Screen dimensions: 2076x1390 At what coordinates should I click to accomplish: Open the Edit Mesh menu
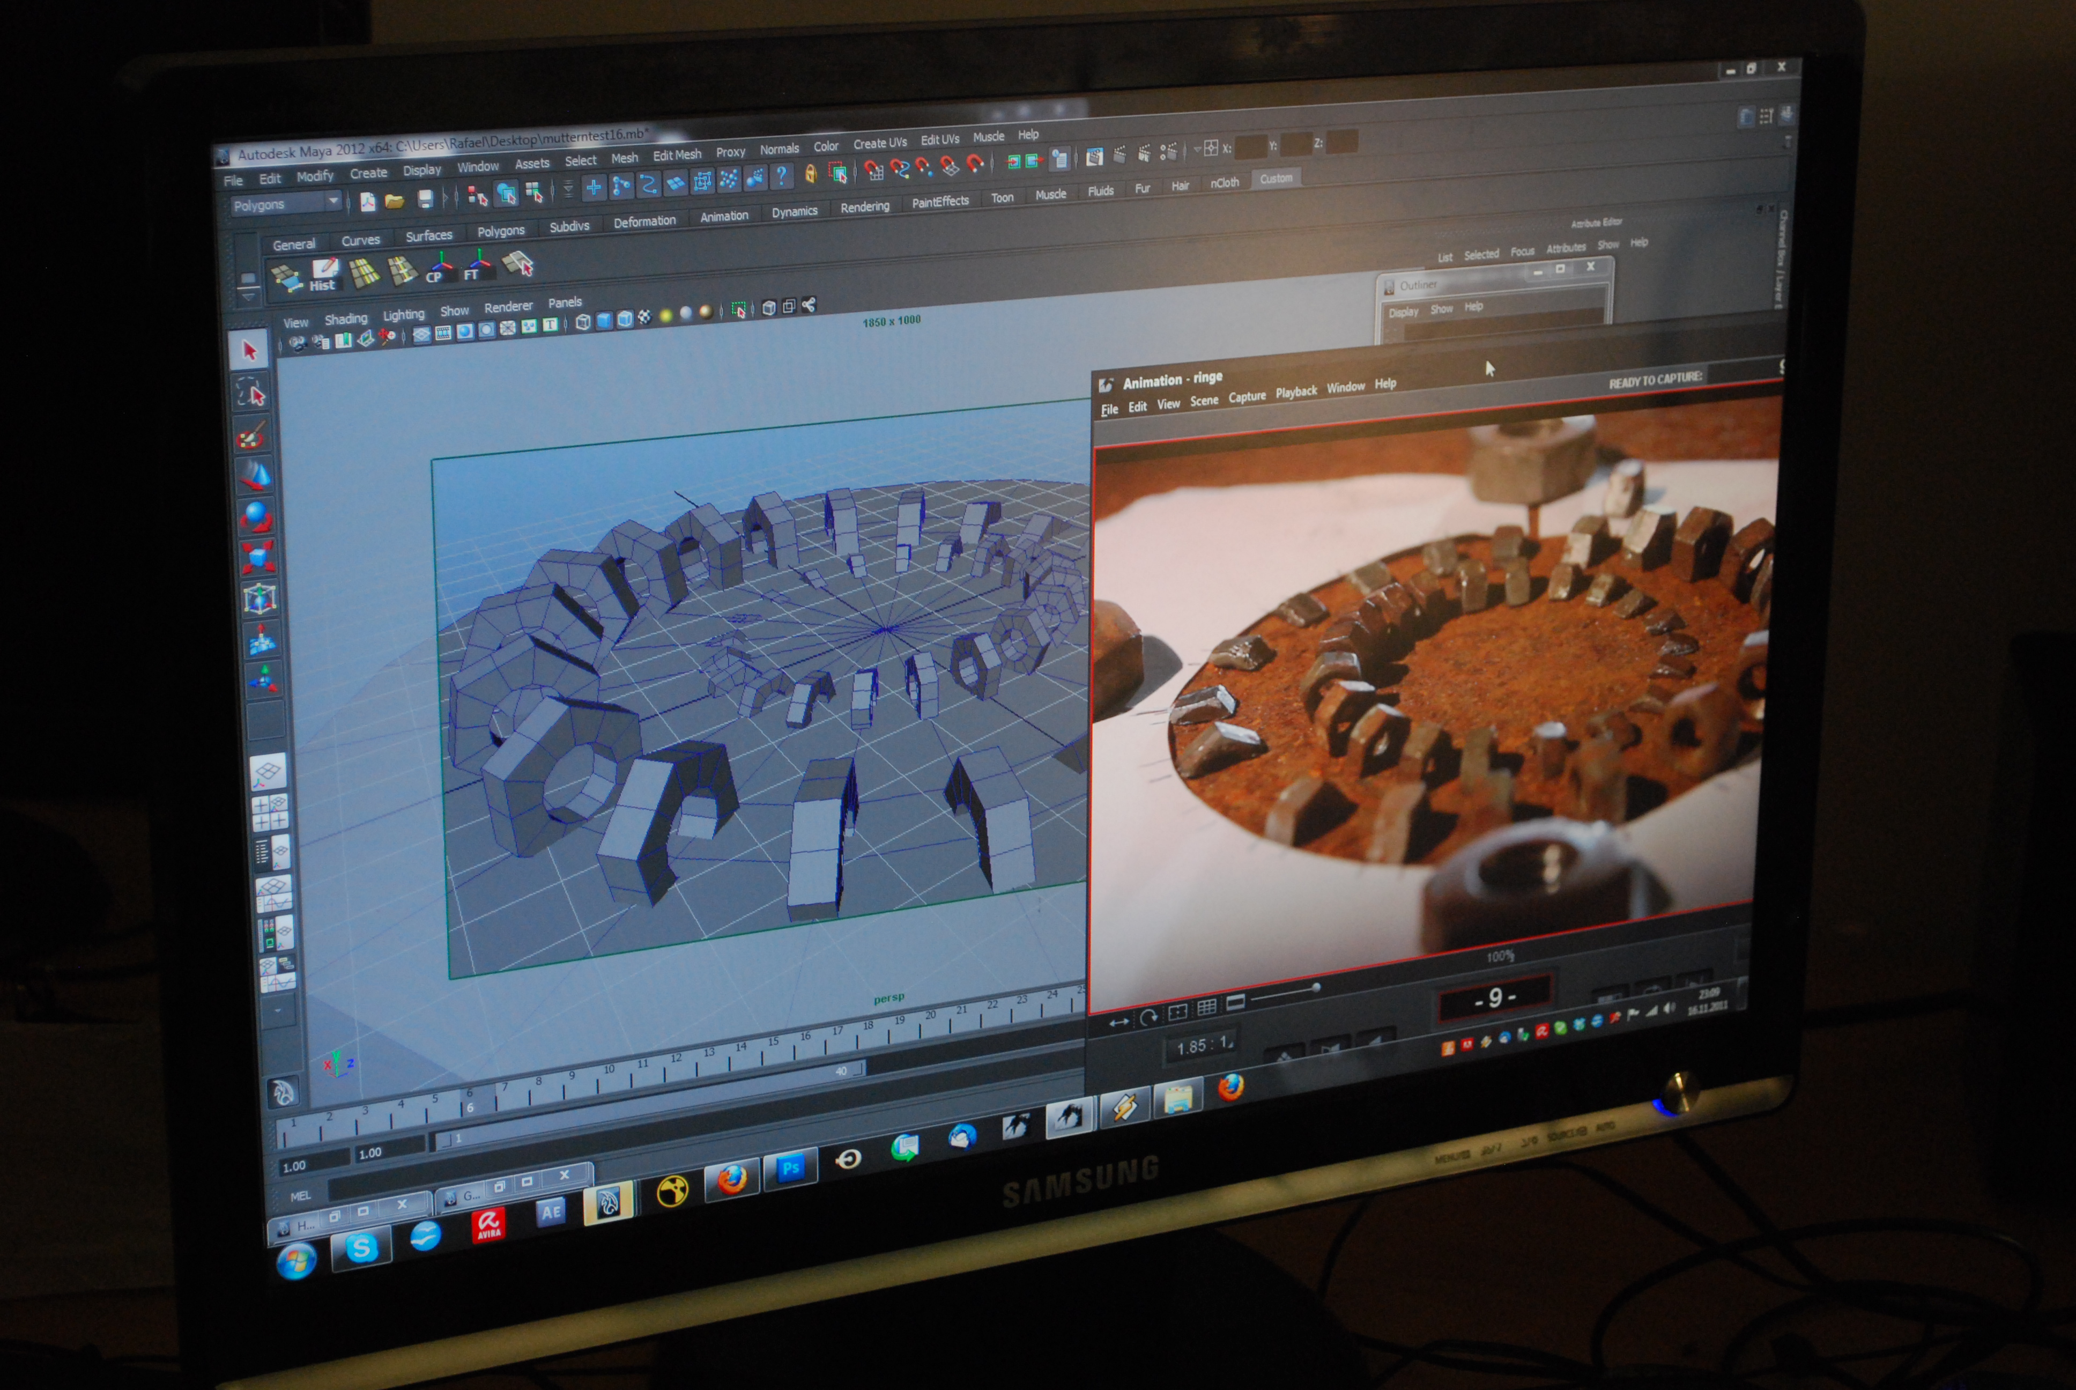677,155
